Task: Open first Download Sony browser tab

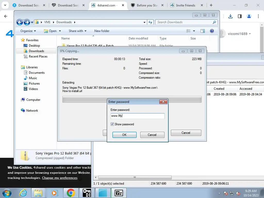Action: tap(28, 5)
